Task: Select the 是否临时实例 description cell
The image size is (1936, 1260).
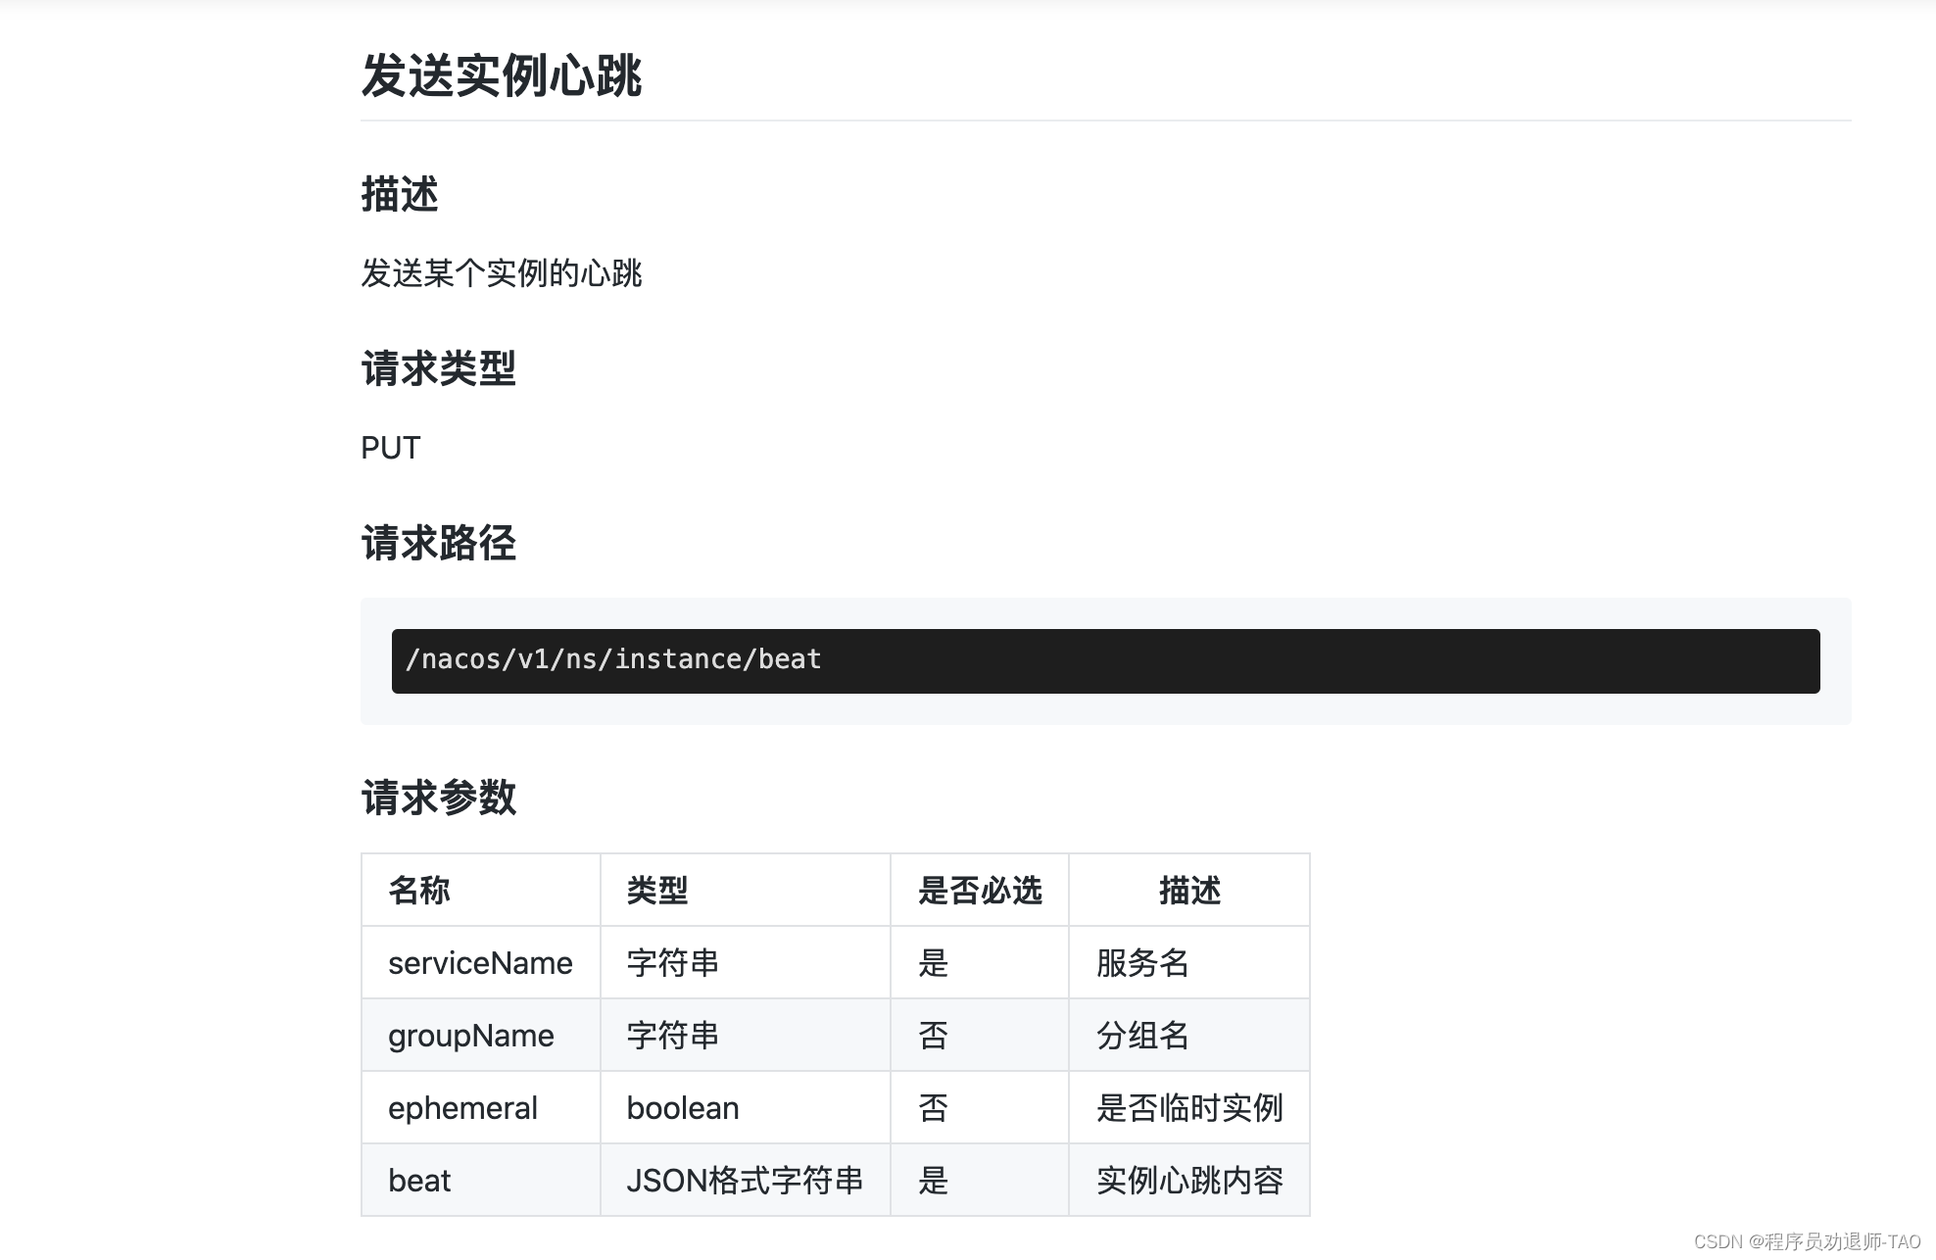Action: point(1189,1107)
